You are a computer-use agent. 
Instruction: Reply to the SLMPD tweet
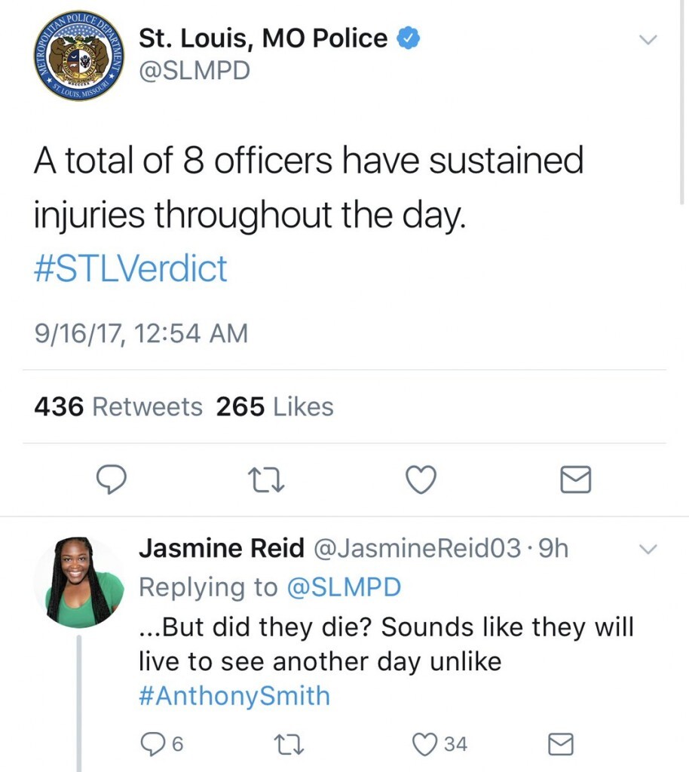pyautogui.click(x=112, y=479)
